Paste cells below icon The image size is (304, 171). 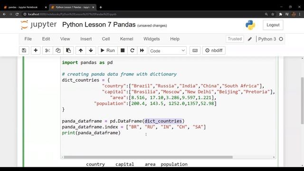tap(68, 50)
